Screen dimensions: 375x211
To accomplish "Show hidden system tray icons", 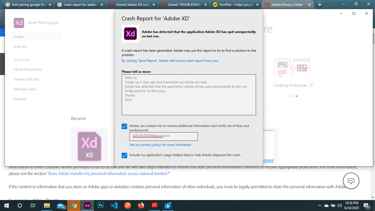I will [x=320, y=206].
